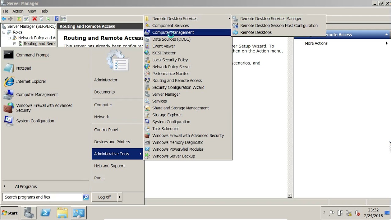Click the Show desktop button beside the clock
Screen dimensions: 391x220
(x=387, y=213)
